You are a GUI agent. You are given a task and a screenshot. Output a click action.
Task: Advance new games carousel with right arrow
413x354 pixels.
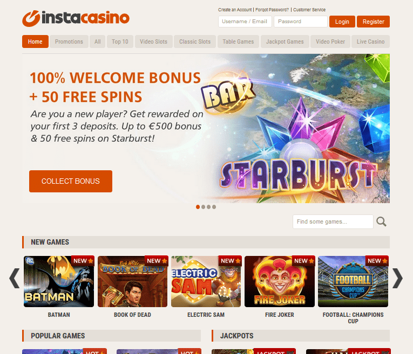(397, 279)
